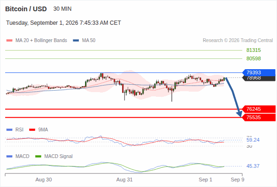This screenshot has width=277, height=187.
Task: Select the 76245 red support price tag
Action: click(x=259, y=109)
